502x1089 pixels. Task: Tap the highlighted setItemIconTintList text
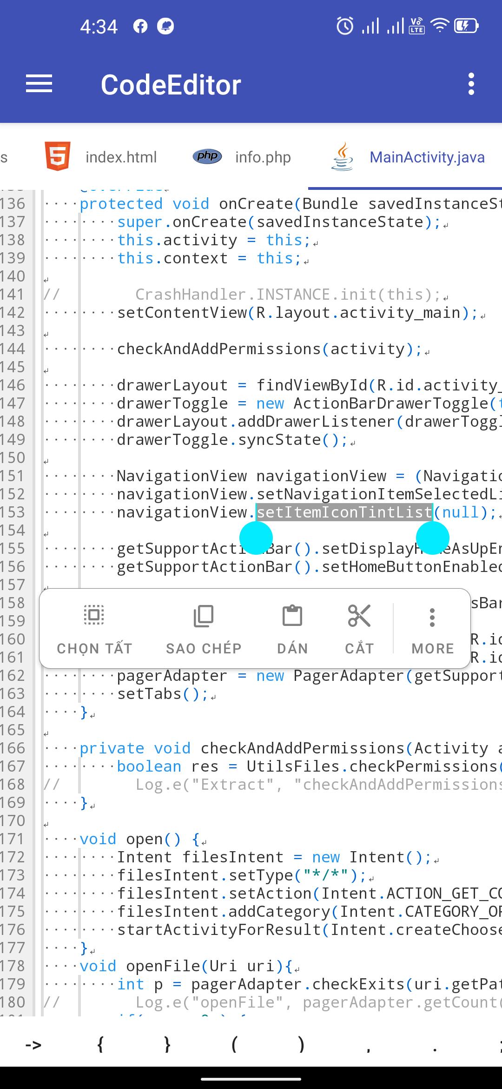click(x=344, y=512)
